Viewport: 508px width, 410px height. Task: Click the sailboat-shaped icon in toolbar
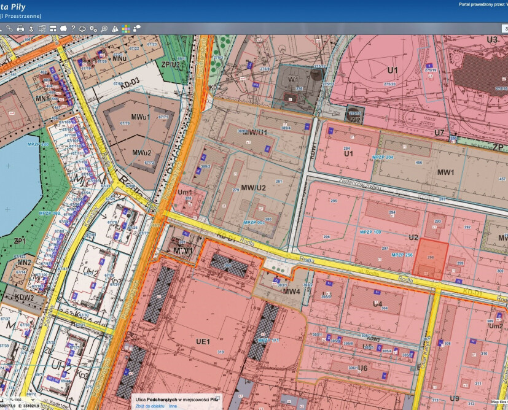tap(115, 28)
